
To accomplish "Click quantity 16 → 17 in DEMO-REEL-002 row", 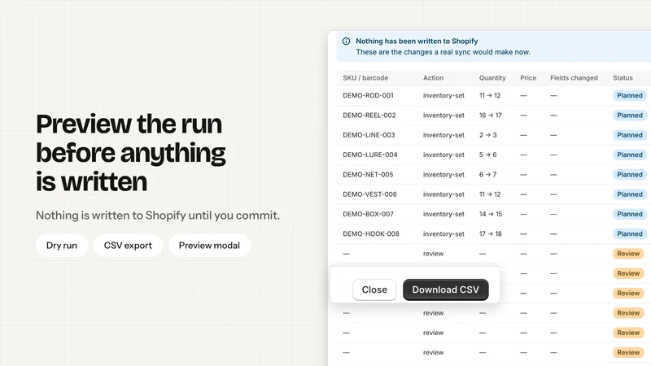I will pyautogui.click(x=491, y=115).
